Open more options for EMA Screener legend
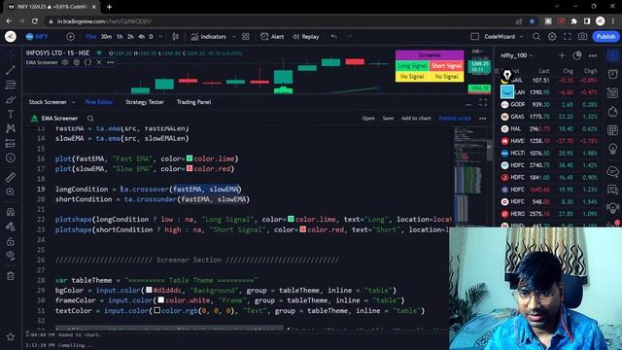622x350 pixels. 110,62
